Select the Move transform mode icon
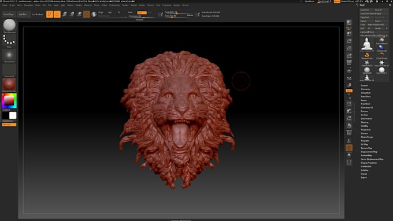393x221 pixels. (x=64, y=14)
